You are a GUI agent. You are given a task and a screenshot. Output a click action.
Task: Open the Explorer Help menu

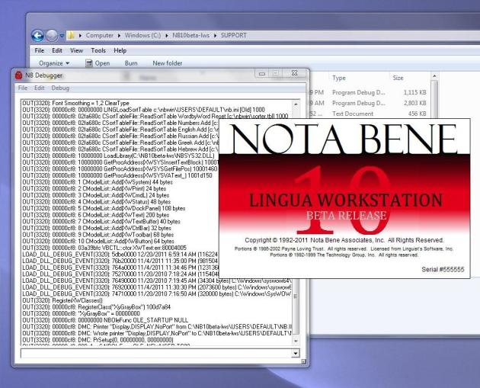tap(120, 50)
